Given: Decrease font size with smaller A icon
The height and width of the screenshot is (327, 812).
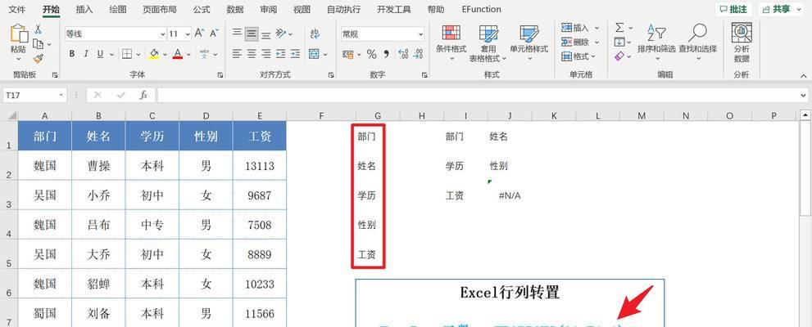Looking at the screenshot, I should 214,34.
